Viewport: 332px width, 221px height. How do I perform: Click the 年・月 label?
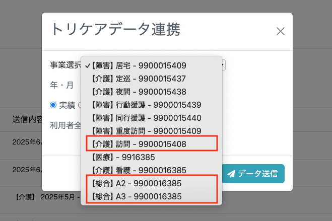coord(61,85)
